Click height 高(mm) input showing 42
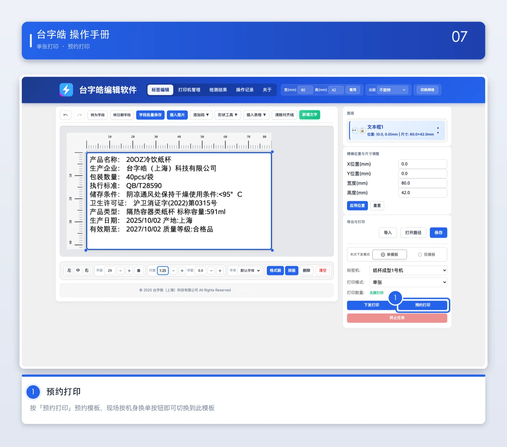This screenshot has width=507, height=447. click(336, 90)
